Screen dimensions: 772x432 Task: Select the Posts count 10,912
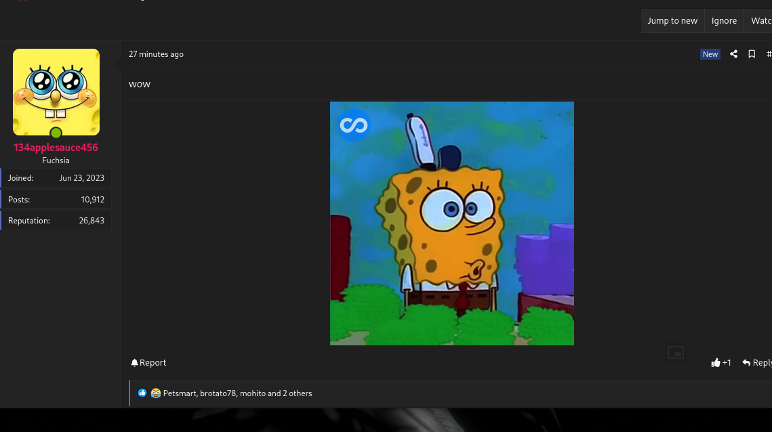click(x=93, y=199)
